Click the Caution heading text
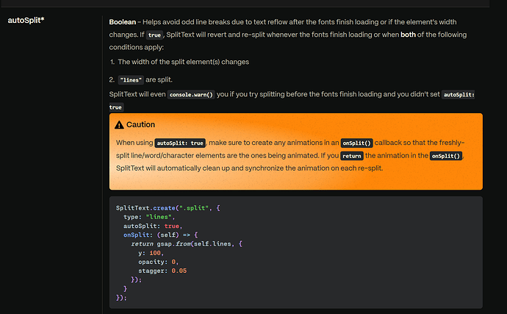The image size is (507, 314). point(140,124)
